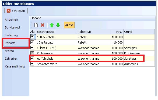Click the Rabatt type cell of 10% Rabatt
Image resolution: width=158 pixels, height=100 pixels.
(x=94, y=42)
